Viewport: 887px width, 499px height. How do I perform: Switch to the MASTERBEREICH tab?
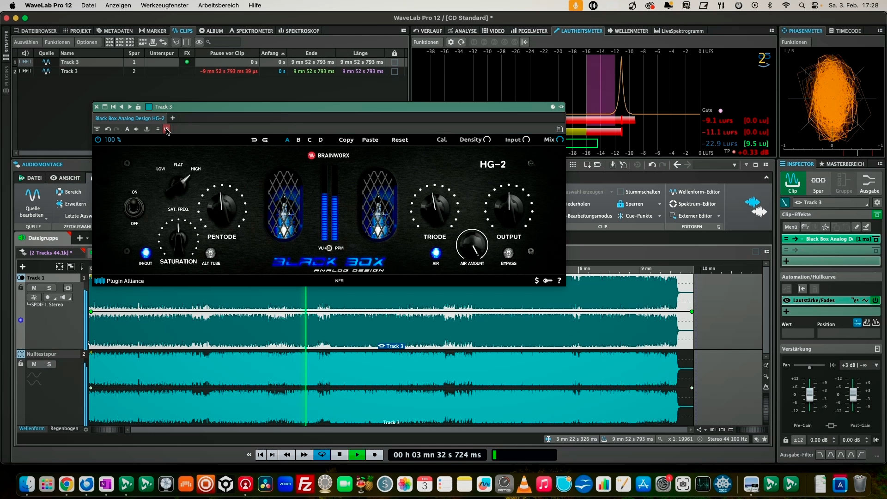[841, 164]
